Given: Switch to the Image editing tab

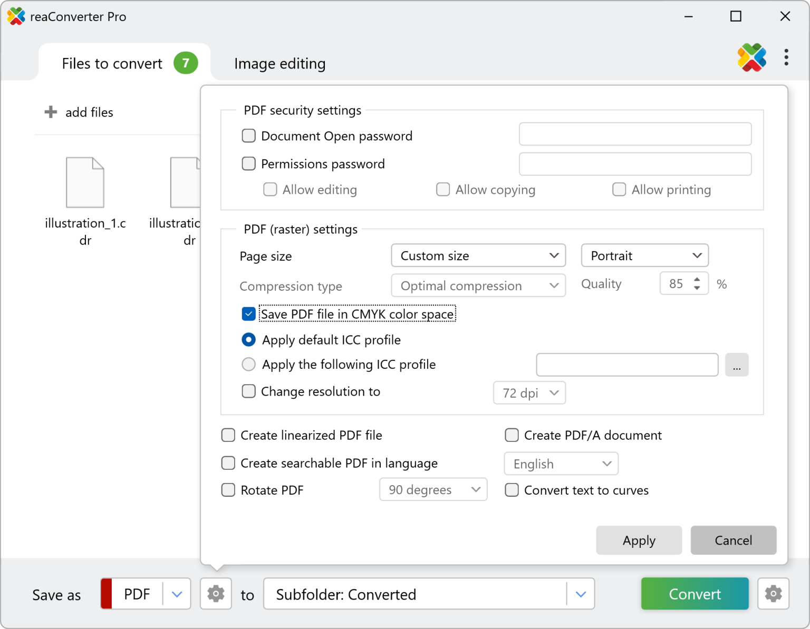Looking at the screenshot, I should click(x=279, y=63).
